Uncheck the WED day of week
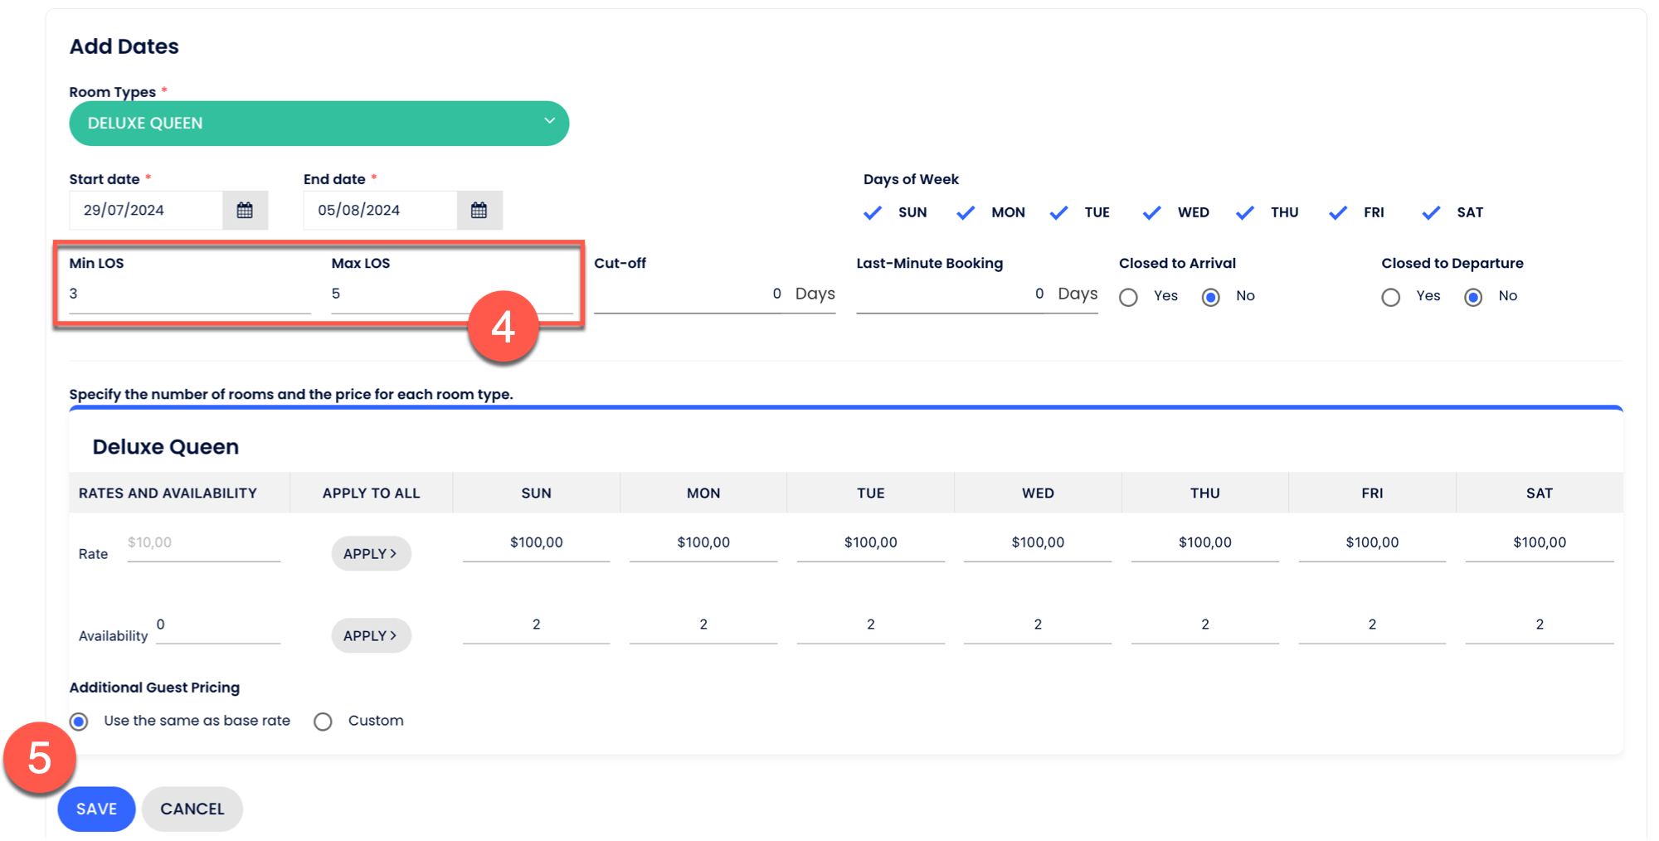 pyautogui.click(x=1152, y=213)
